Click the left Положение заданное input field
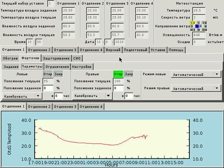 pos(48,88)
